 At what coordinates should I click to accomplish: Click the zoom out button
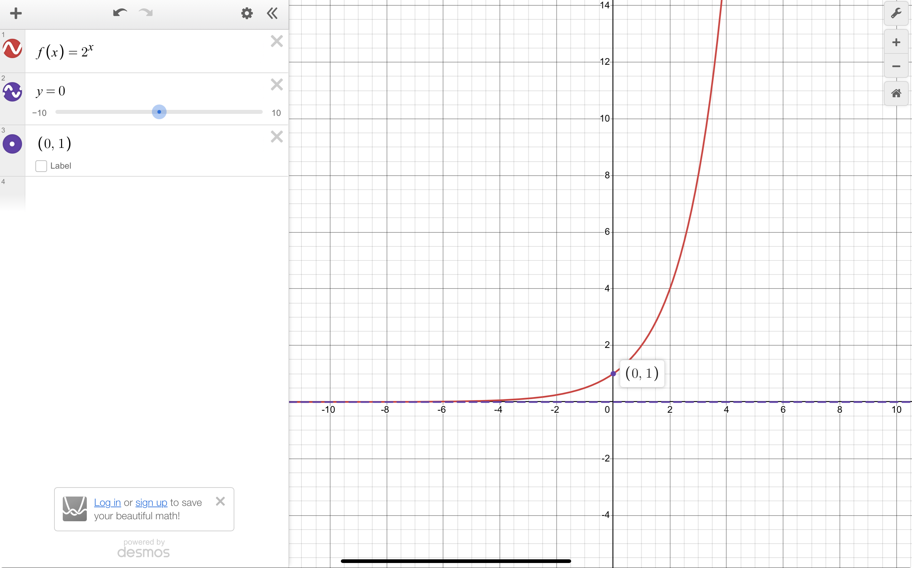[x=896, y=66]
